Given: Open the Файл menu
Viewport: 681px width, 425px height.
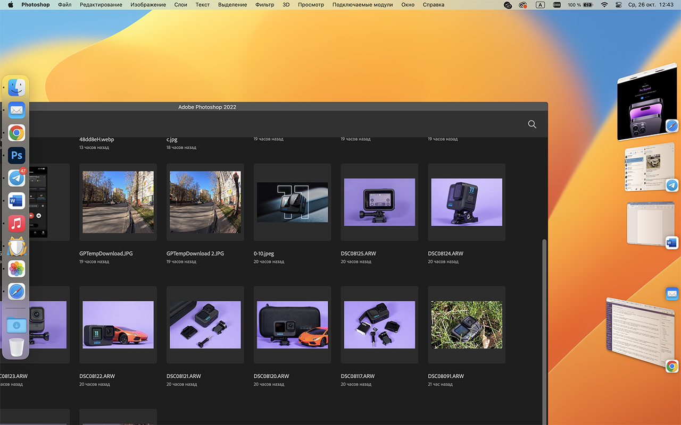Looking at the screenshot, I should tap(64, 5).
